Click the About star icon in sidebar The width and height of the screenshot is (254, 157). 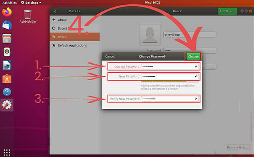[x=54, y=20]
